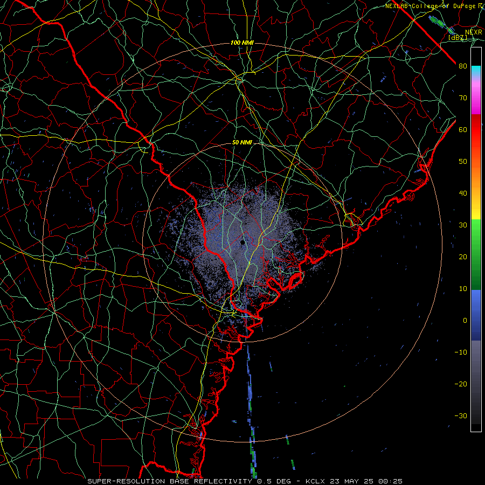
Task: Click the 40 dBZ scale label
Action: 463,193
